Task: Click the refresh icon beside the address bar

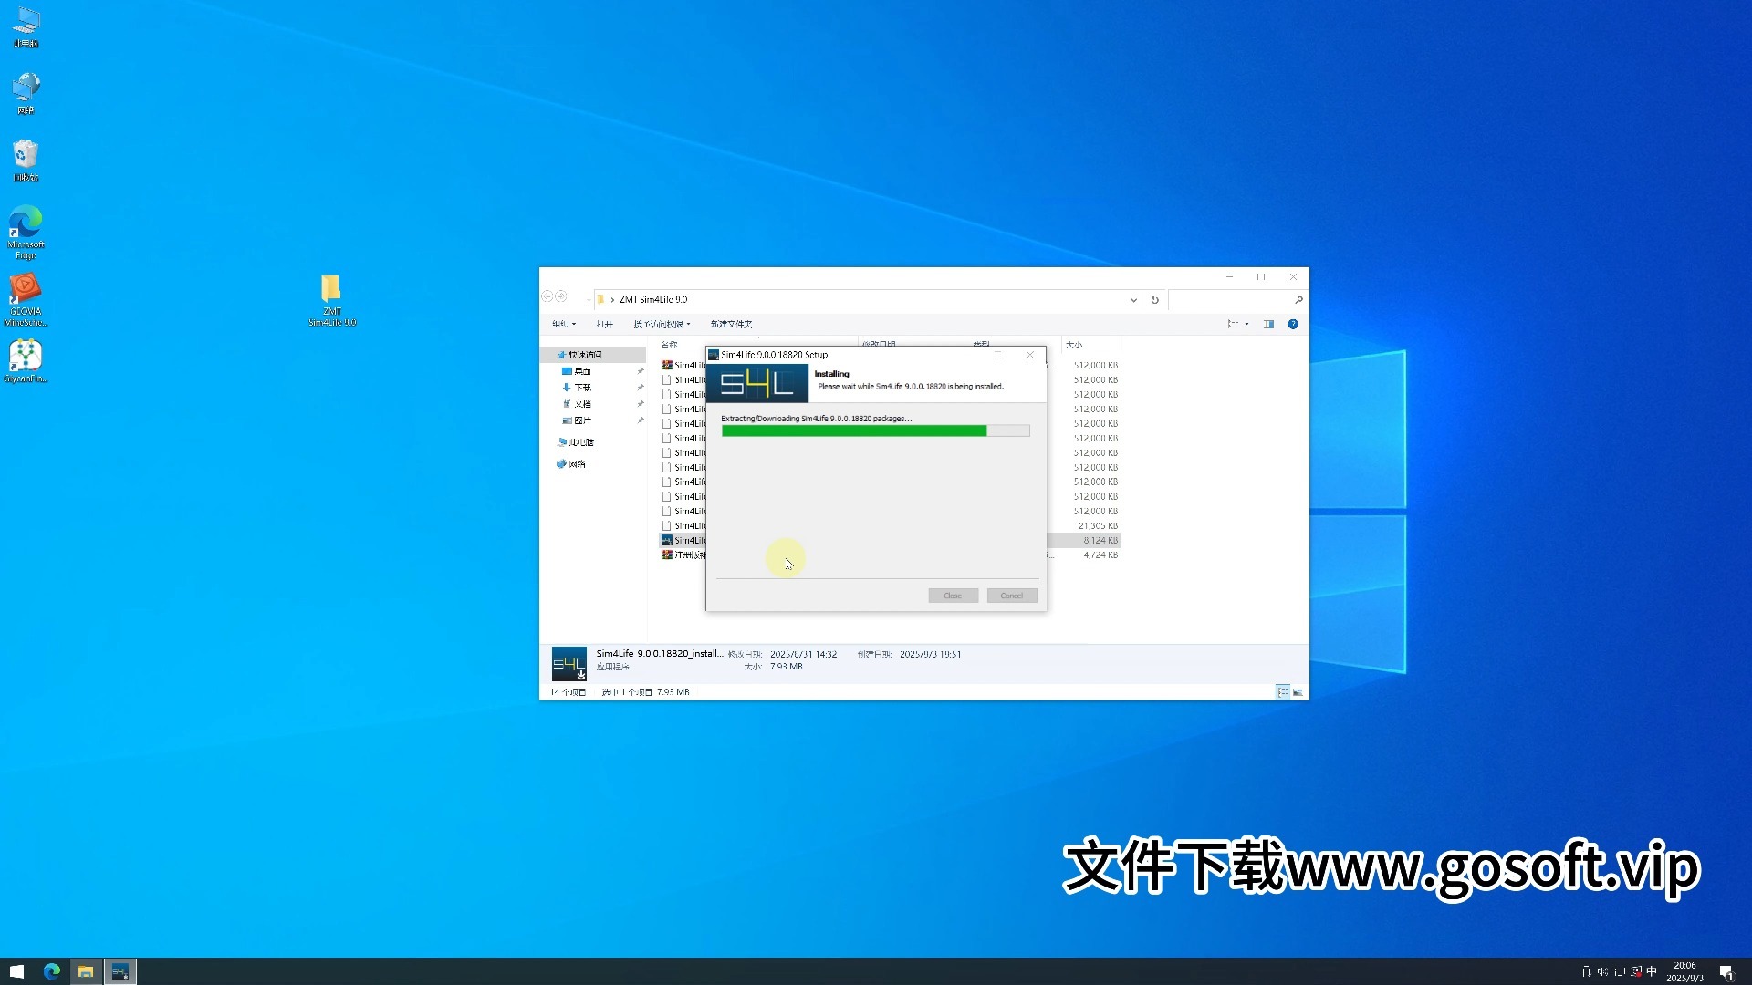Action: coord(1155,299)
